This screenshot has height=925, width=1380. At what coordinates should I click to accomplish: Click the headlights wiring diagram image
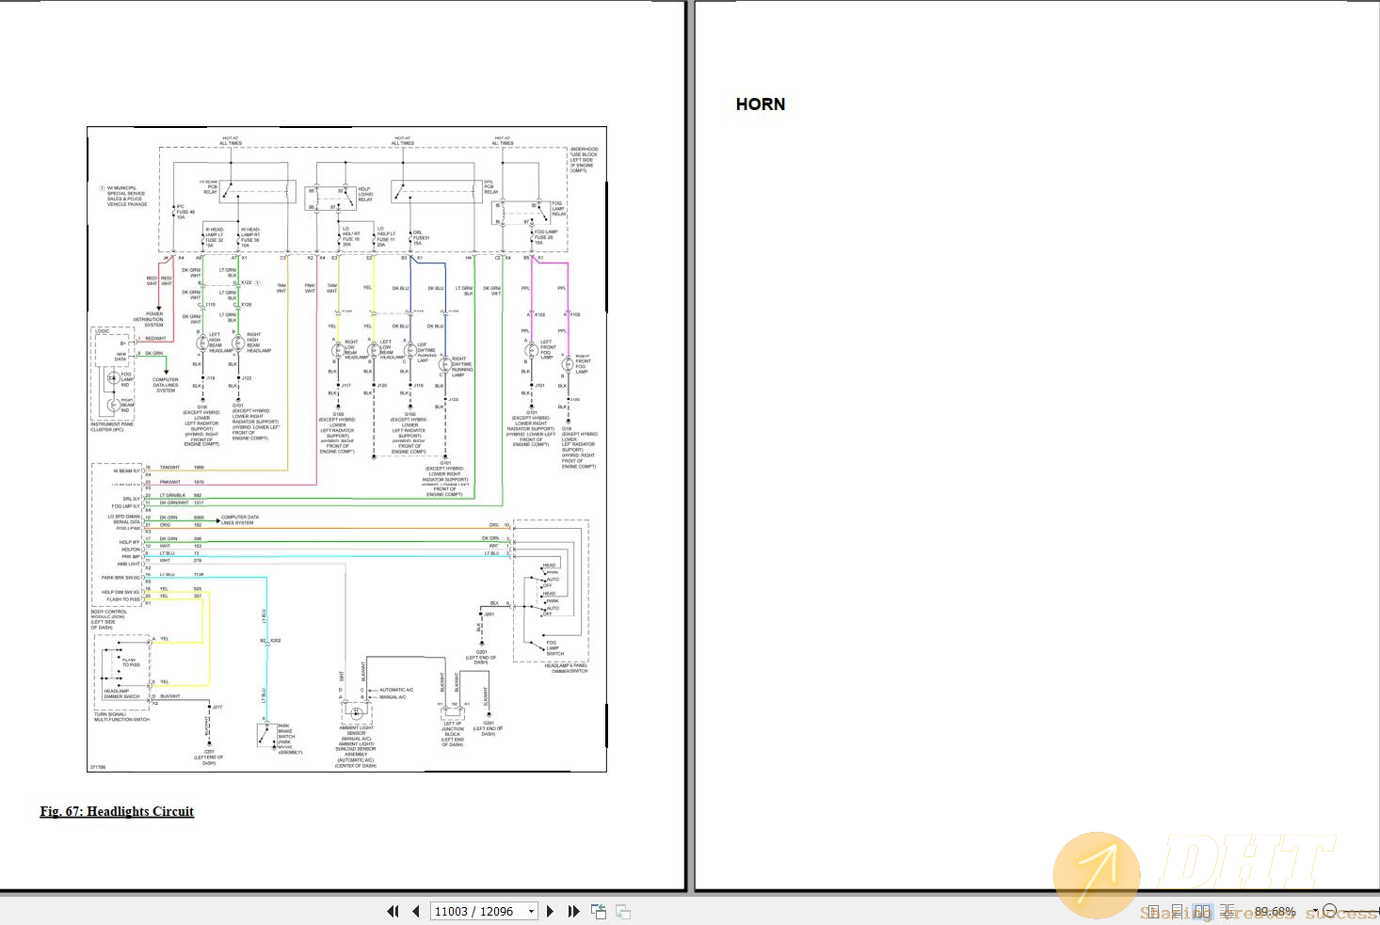(x=346, y=450)
